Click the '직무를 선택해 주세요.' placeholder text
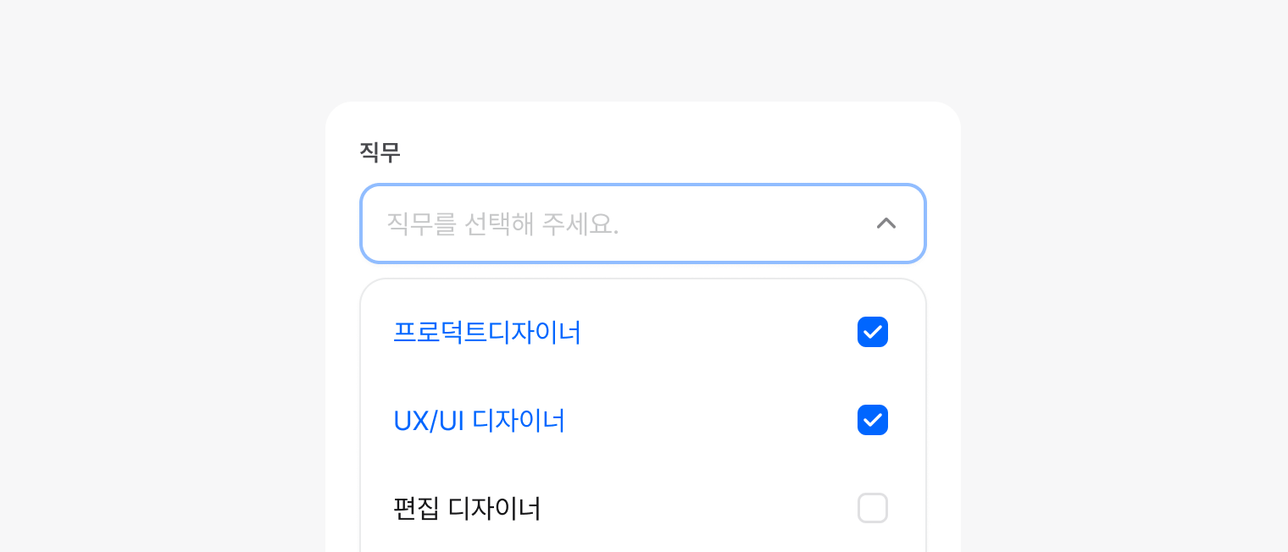The width and height of the screenshot is (1288, 552). coord(502,224)
